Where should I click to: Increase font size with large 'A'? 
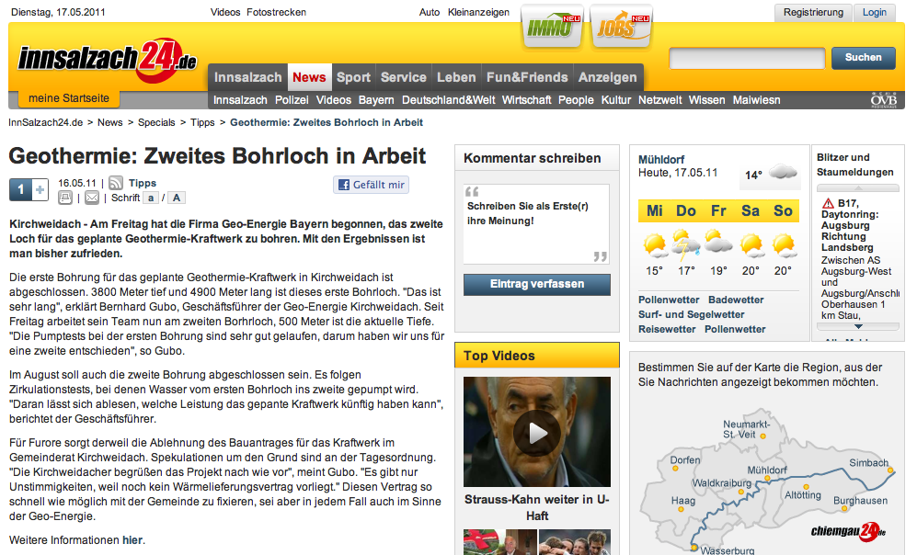tap(177, 198)
